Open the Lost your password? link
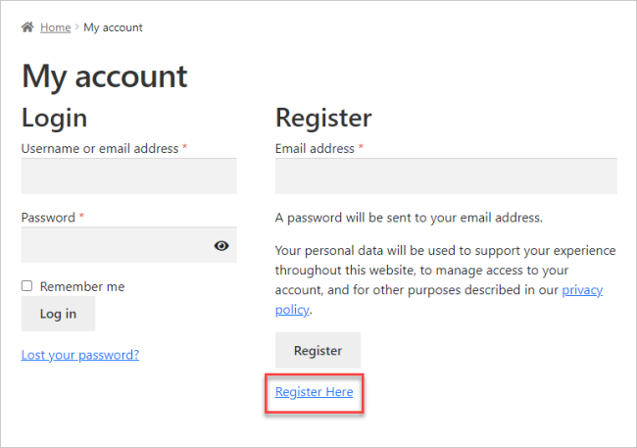The height and width of the screenshot is (448, 637). point(80,354)
